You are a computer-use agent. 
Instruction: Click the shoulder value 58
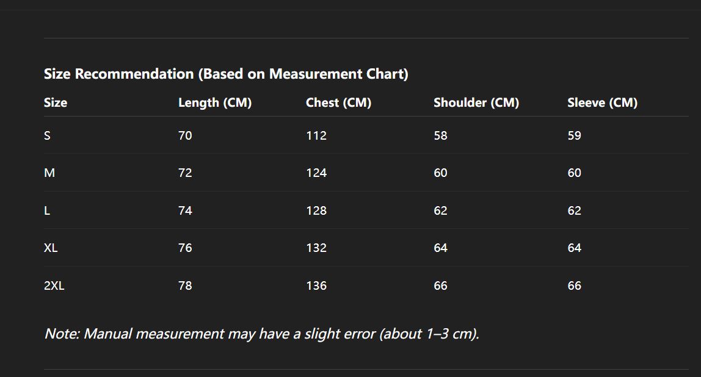[440, 135]
